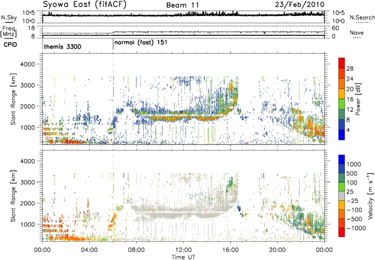Click the dashed CPID change line in power plot
The height and width of the screenshot is (260, 375).
click(x=113, y=99)
